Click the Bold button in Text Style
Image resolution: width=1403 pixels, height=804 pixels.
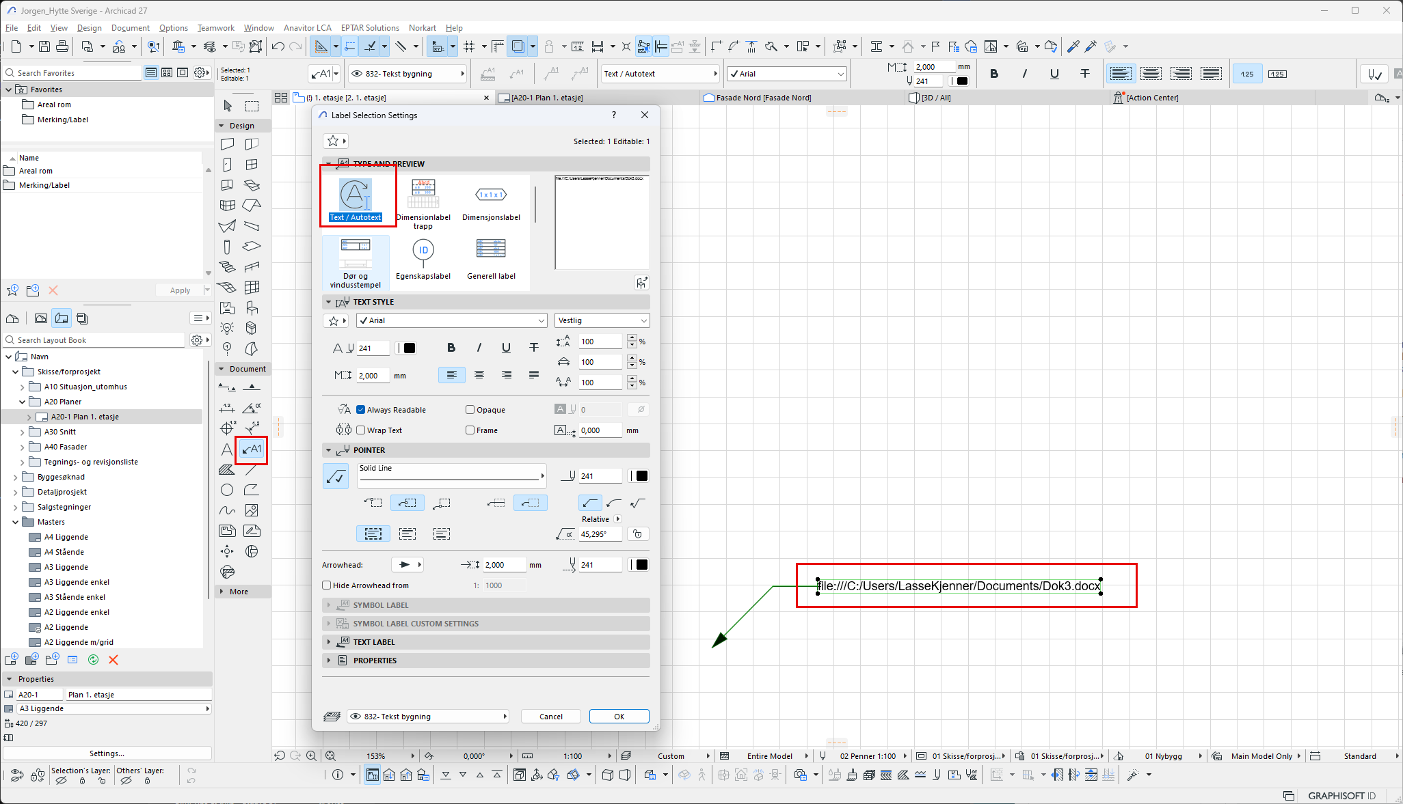(x=451, y=348)
